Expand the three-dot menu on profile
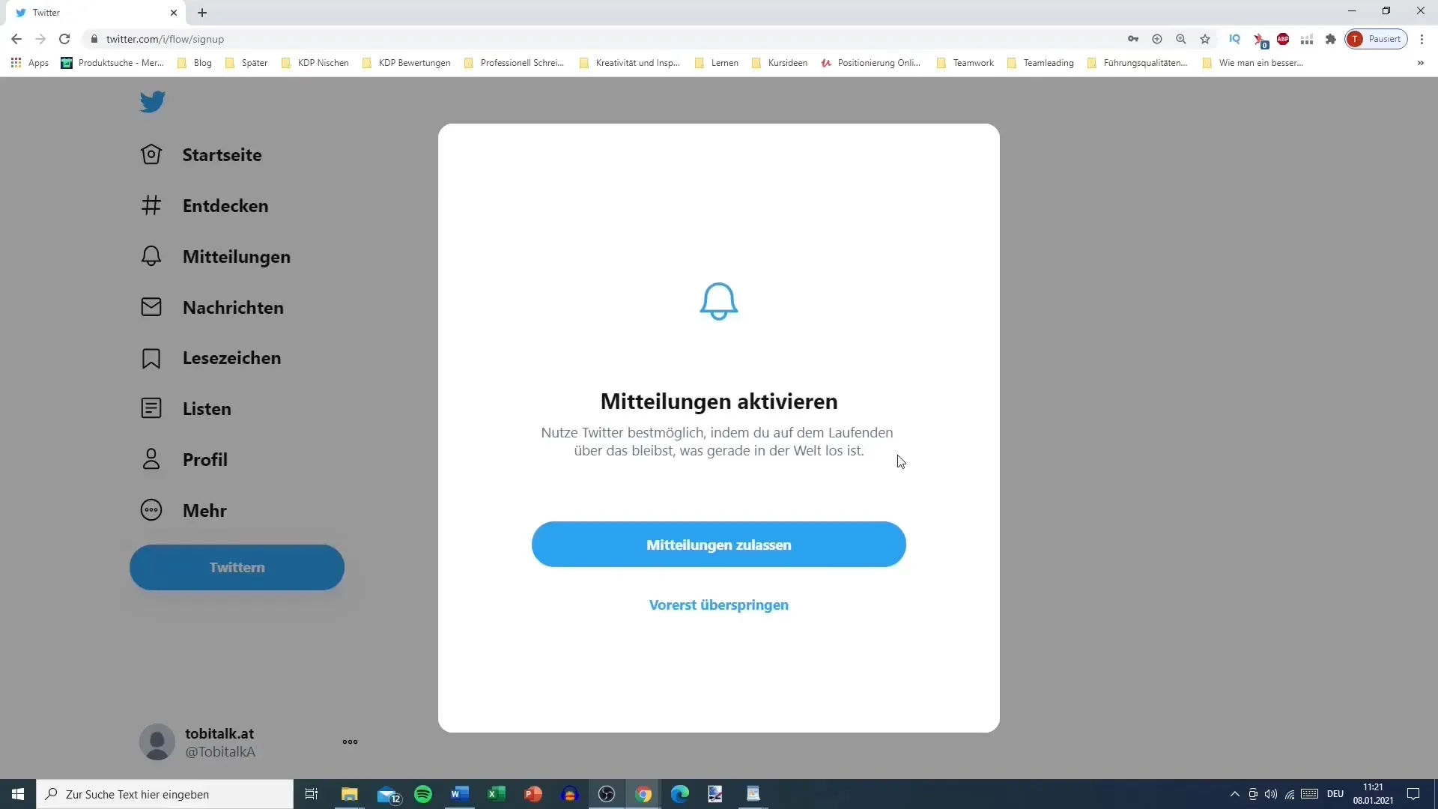The height and width of the screenshot is (809, 1438). tap(351, 742)
